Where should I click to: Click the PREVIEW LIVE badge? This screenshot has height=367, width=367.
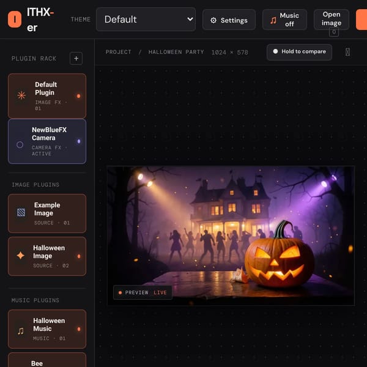[143, 292]
